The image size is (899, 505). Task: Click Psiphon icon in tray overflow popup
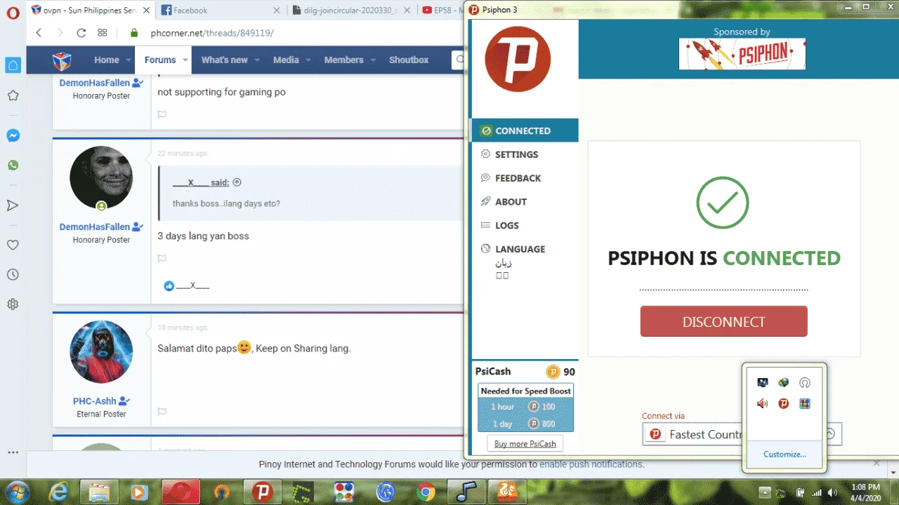(x=784, y=403)
